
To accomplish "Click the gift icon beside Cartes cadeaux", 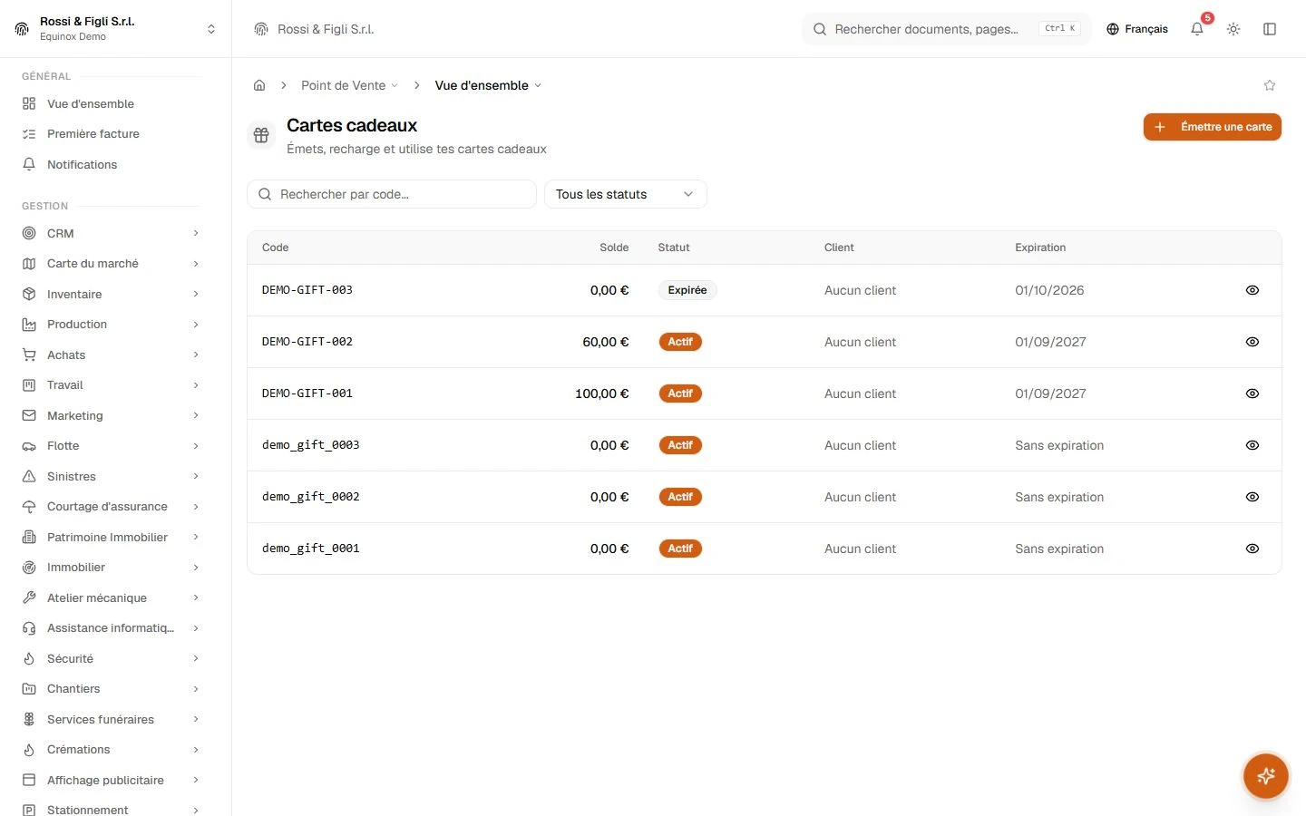I will coord(261,135).
